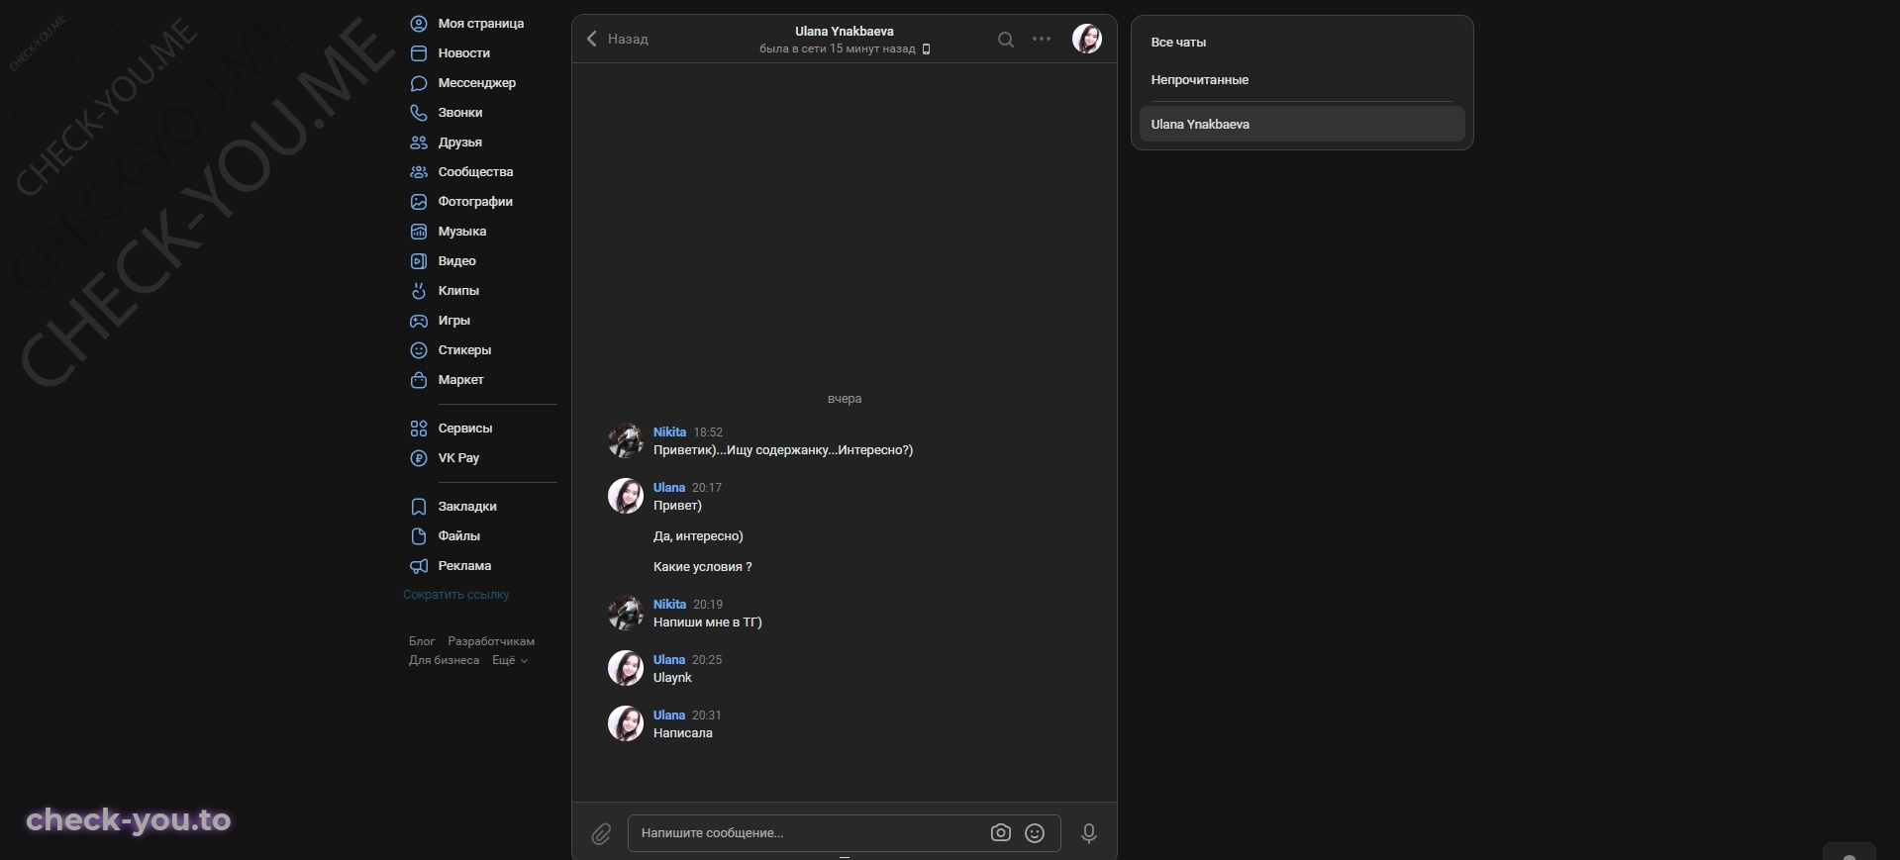Open the Маркет shopping bag icon
1900x860 pixels.
(x=419, y=380)
